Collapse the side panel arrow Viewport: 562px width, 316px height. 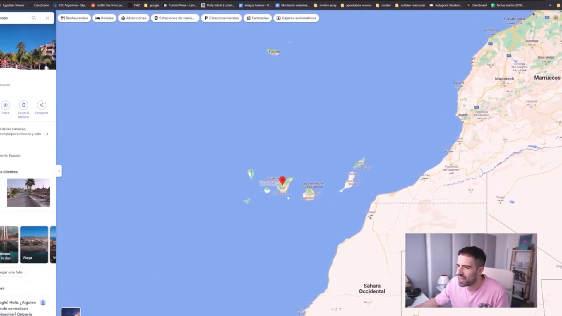[59, 171]
